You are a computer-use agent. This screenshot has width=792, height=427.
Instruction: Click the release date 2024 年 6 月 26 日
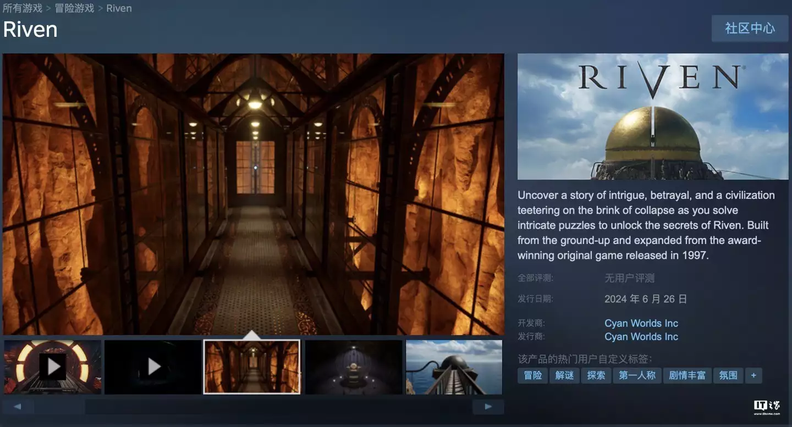646,299
